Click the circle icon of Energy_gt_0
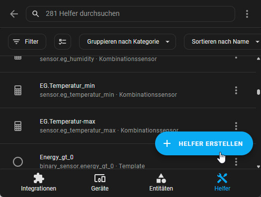Viewport: 261px width, 197px height. tap(18, 162)
